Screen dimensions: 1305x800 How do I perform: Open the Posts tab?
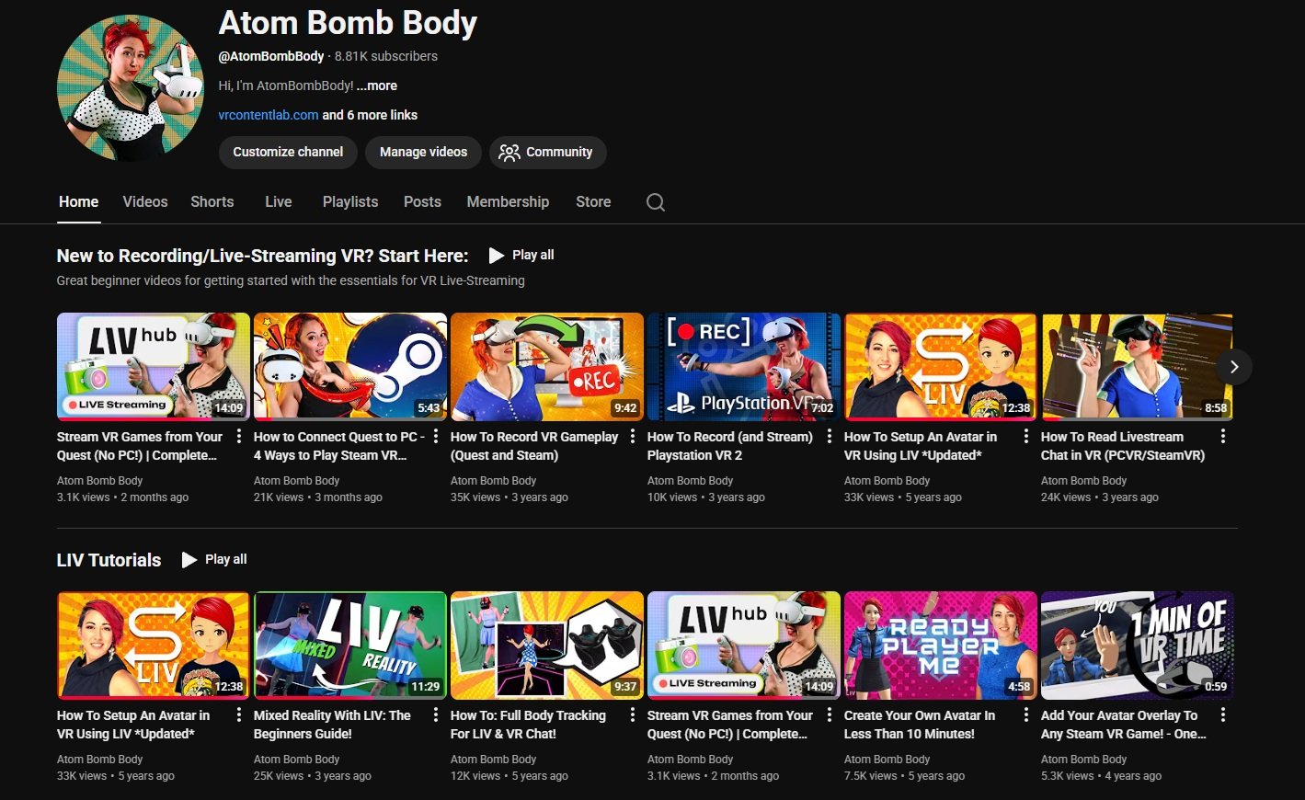point(422,202)
